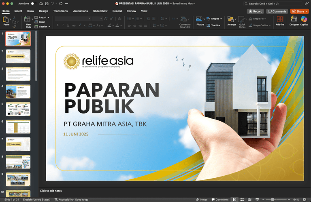The width and height of the screenshot is (311, 202).
Task: Click the Redo/Repeat icon
Action: coord(61,4)
